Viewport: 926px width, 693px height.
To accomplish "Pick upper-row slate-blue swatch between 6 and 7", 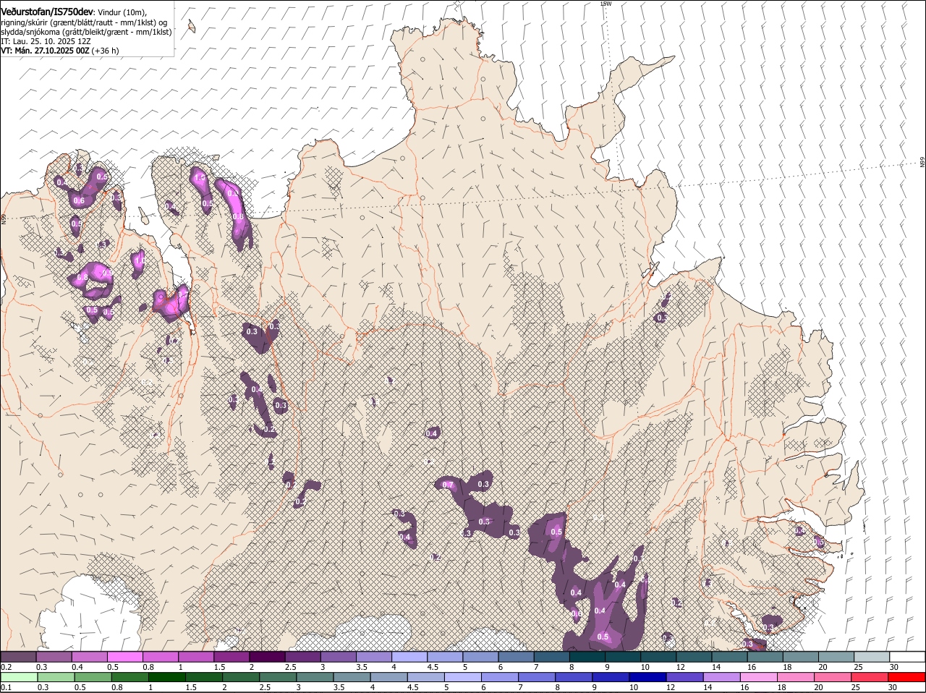I will point(516,657).
